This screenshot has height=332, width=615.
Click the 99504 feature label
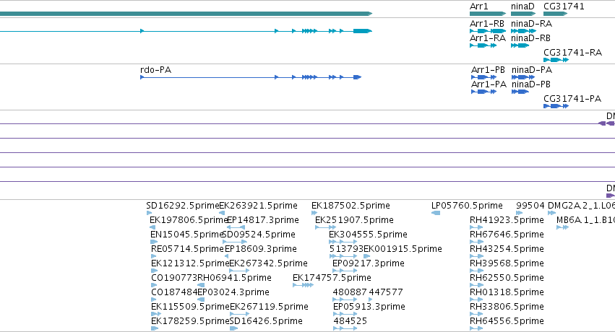[530, 206]
